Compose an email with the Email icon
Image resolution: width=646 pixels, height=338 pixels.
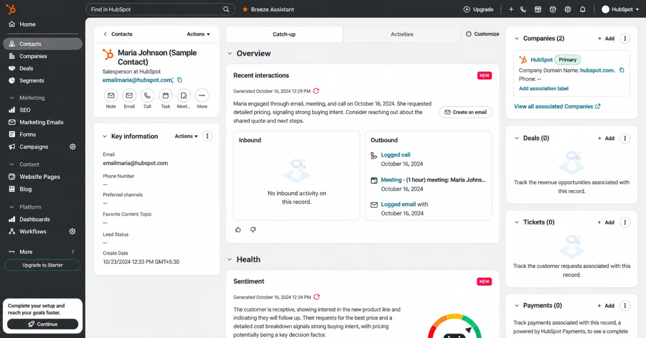[129, 95]
